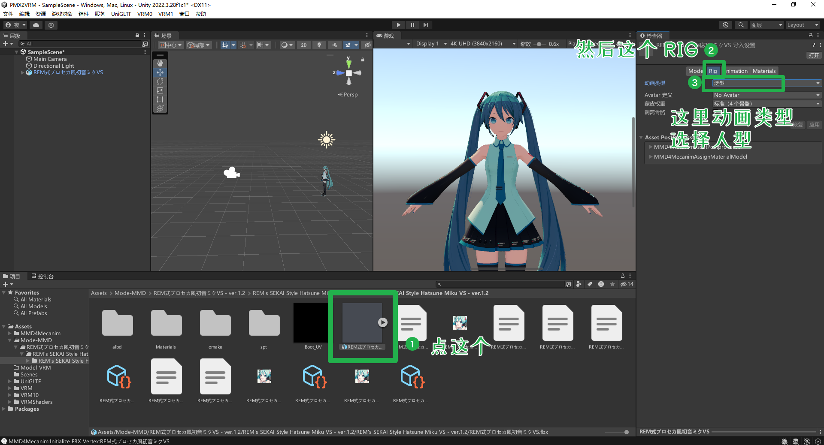This screenshot has width=824, height=445.
Task: Select the combined Transform tool
Action: [x=160, y=108]
